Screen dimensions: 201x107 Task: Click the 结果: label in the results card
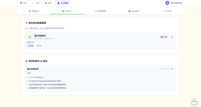(29, 73)
